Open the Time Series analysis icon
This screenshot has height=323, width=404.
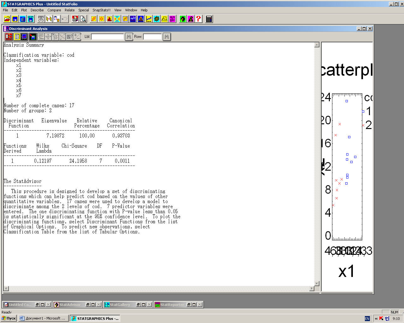pyautogui.click(x=133, y=19)
